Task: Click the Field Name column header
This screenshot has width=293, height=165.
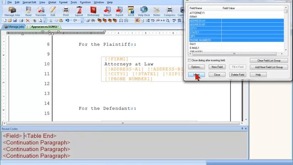Action: (205, 8)
